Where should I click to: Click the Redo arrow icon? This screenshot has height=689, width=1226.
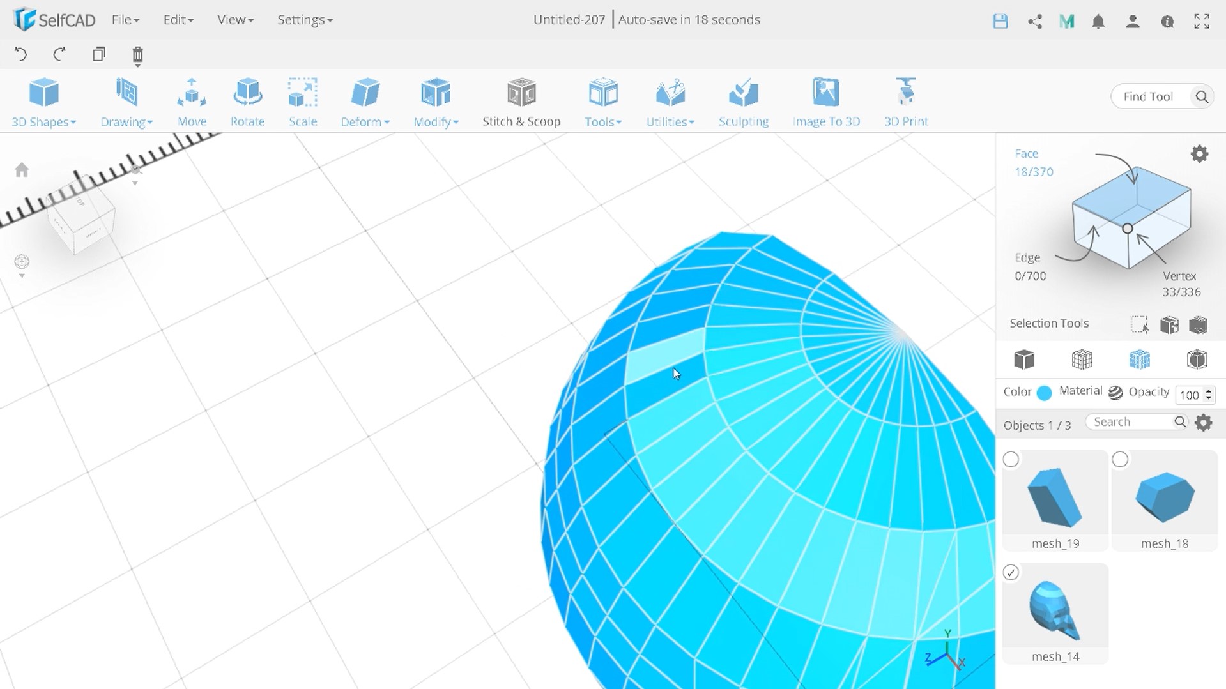(x=59, y=54)
